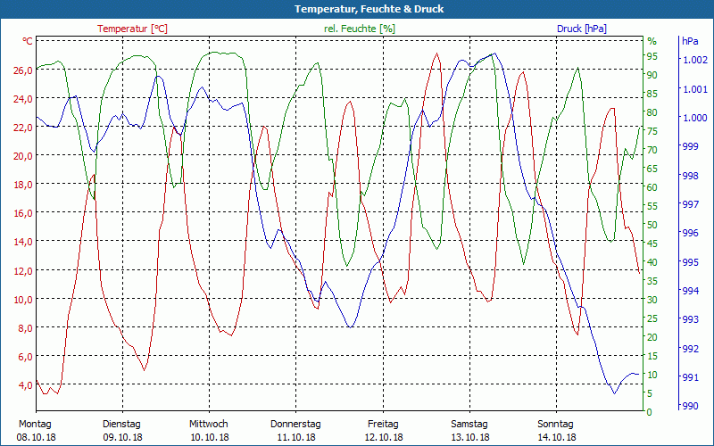Image resolution: width=714 pixels, height=446 pixels.
Task: Click the '95' humidity axis value
Action: coord(652,56)
